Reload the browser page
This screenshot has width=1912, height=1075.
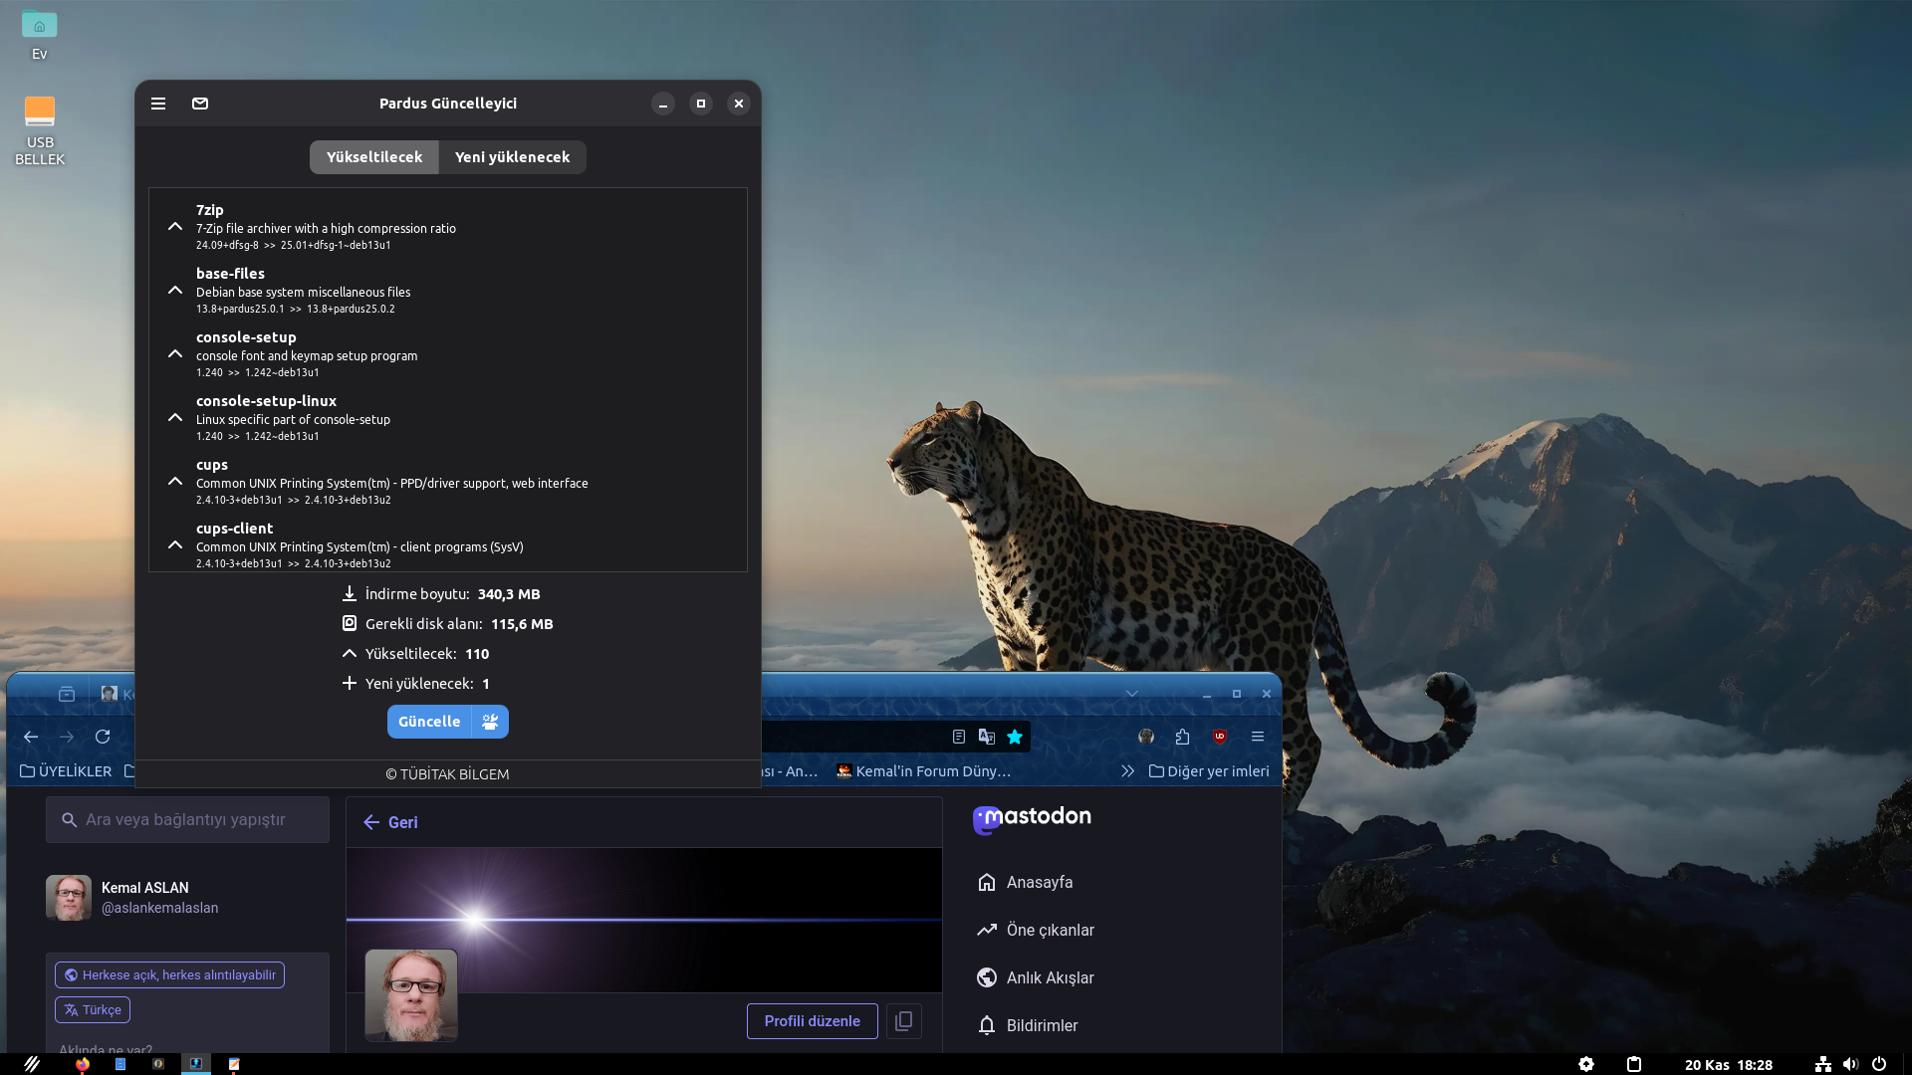coord(103,737)
